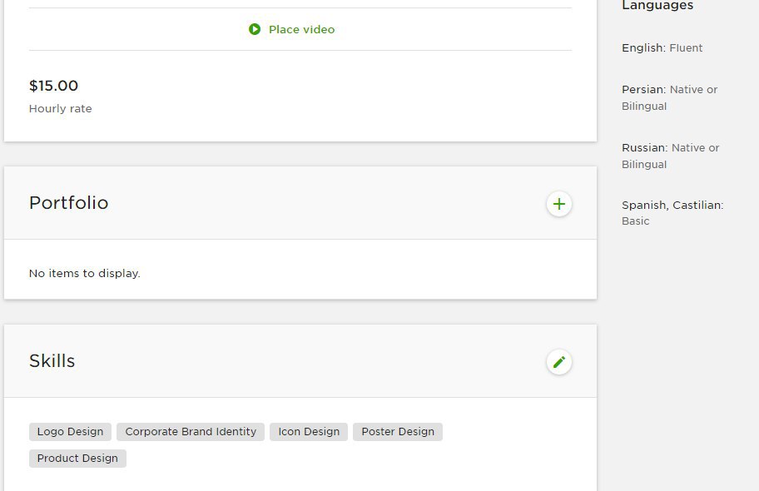
Task: Click the play icon beside Place video
Action: (x=255, y=29)
